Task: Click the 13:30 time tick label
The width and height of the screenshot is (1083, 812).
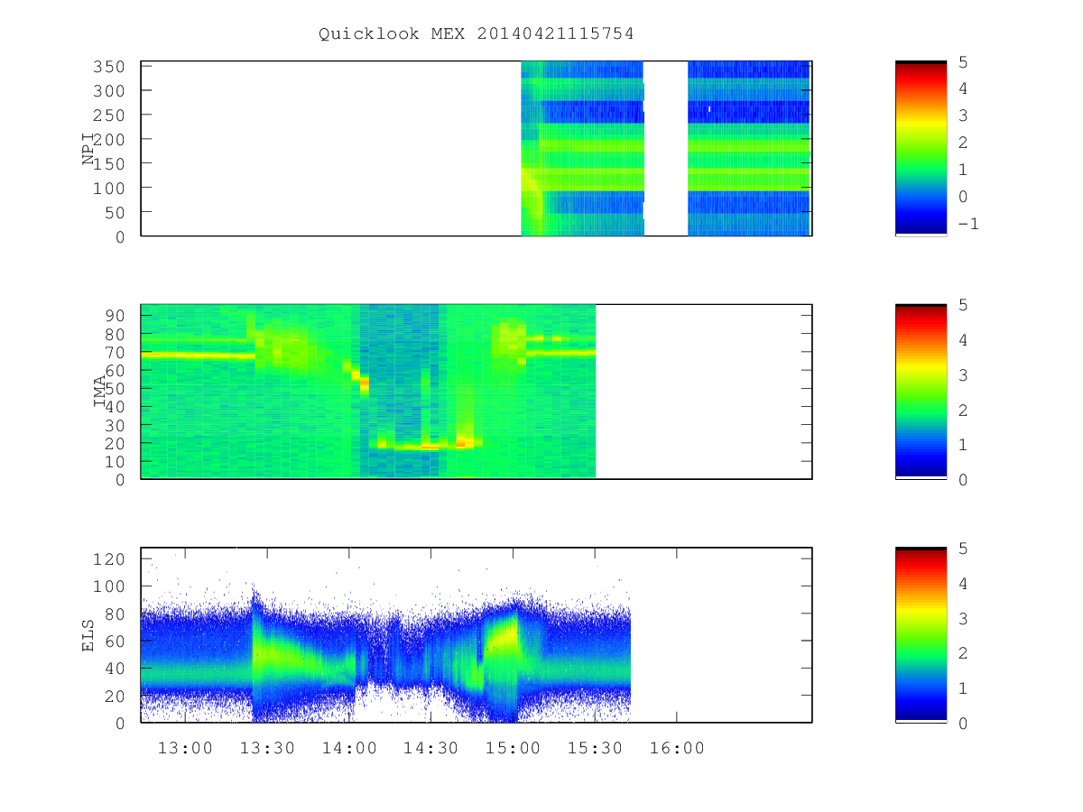Action: pyautogui.click(x=267, y=748)
